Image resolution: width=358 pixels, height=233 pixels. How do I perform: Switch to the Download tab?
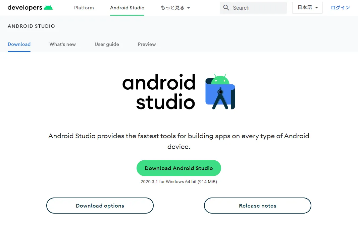click(19, 44)
